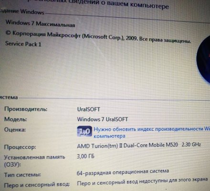Image resolution: width=210 pixels, height=191 pixels.
Task: Click the 'Процессор:' label
Action: point(20,147)
